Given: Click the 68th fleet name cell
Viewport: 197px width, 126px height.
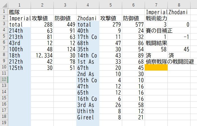Looking at the screenshot, I should click(88, 43).
